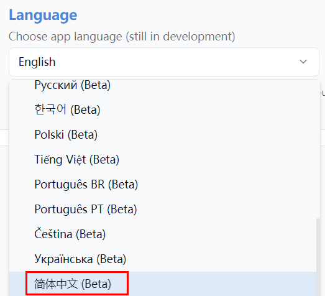Screen dimensions: 325x296
Task: Click the 'Choose app language' description text
Action: (x=122, y=37)
